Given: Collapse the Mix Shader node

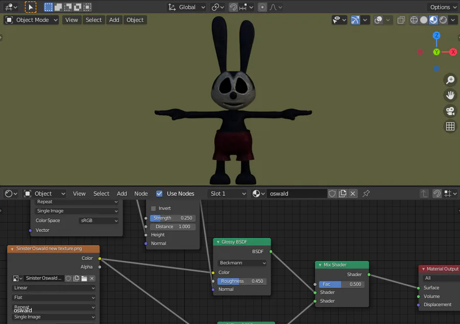Looking at the screenshot, I should (320, 265).
